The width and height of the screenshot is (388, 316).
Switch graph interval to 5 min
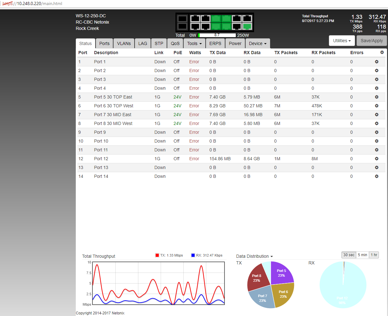tap(362, 255)
